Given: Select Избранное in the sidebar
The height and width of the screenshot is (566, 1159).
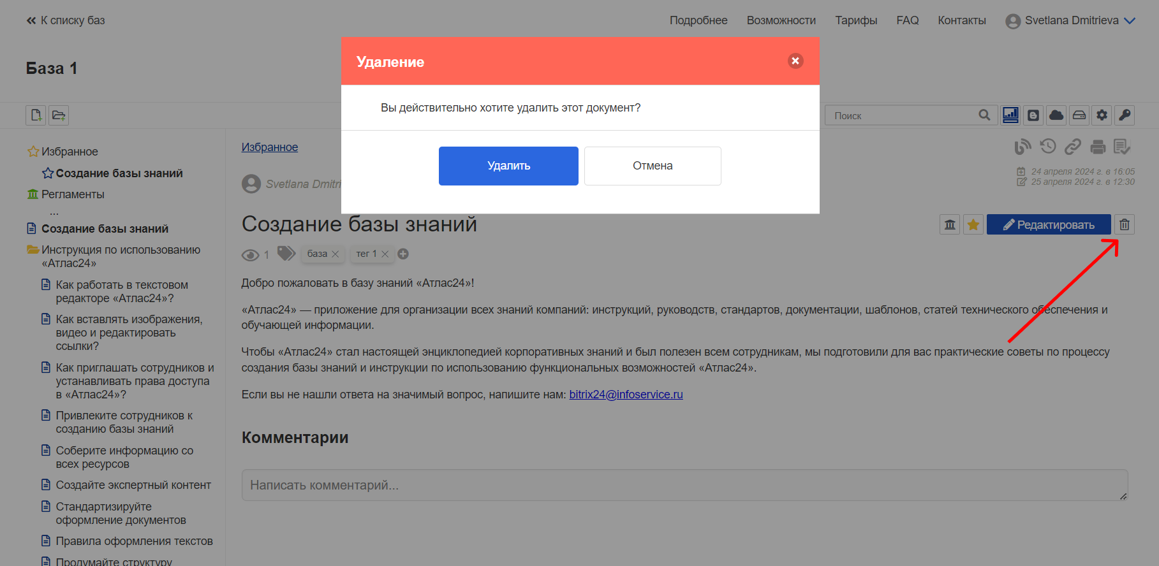Looking at the screenshot, I should click(70, 152).
